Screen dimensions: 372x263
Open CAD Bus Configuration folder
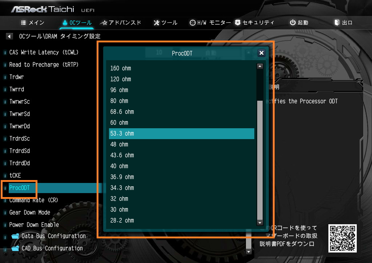pos(52,249)
